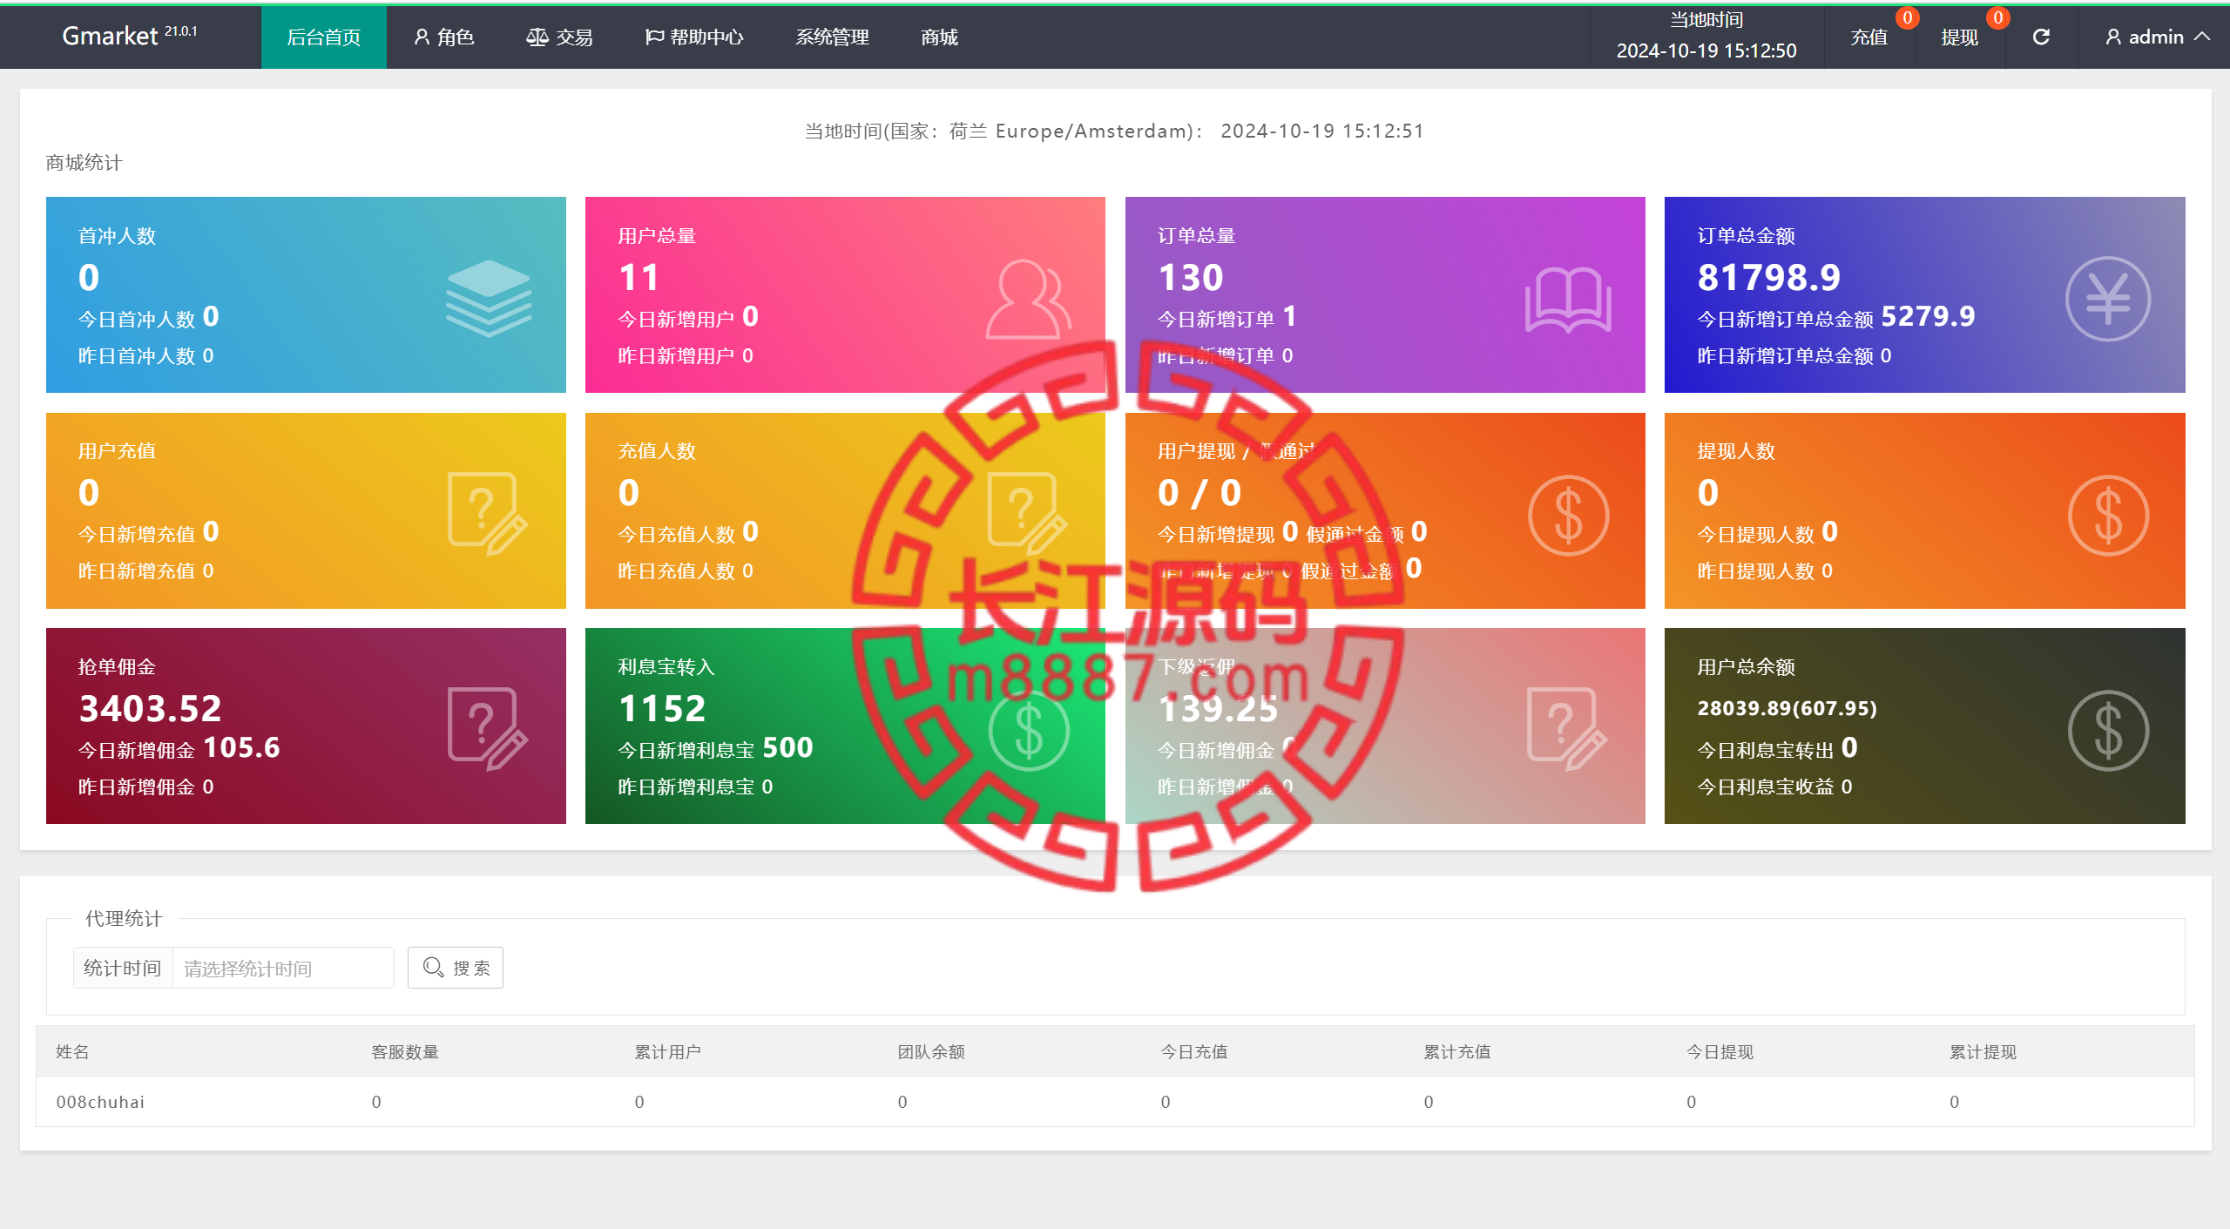Viewport: 2230px width, 1229px height.
Task: Click the 今日提现 column header
Action: click(1720, 1051)
